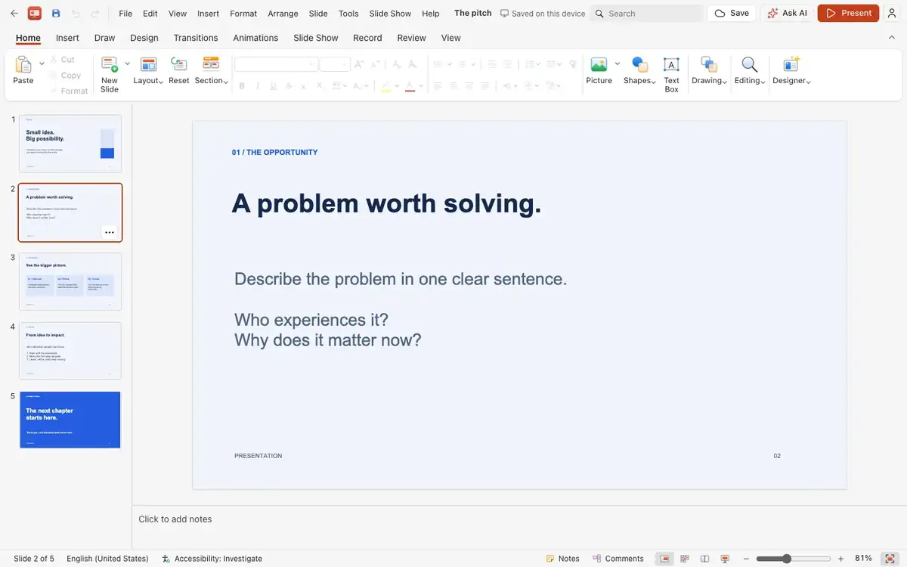The height and width of the screenshot is (567, 907).
Task: Expand the New Slide dropdown arrow
Action: point(127,64)
